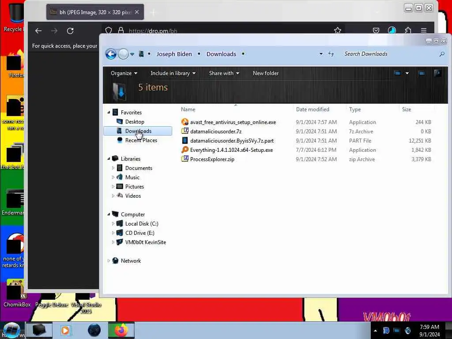Toggle the preview pane icon
Screen dimensions: 452x339
422,73
